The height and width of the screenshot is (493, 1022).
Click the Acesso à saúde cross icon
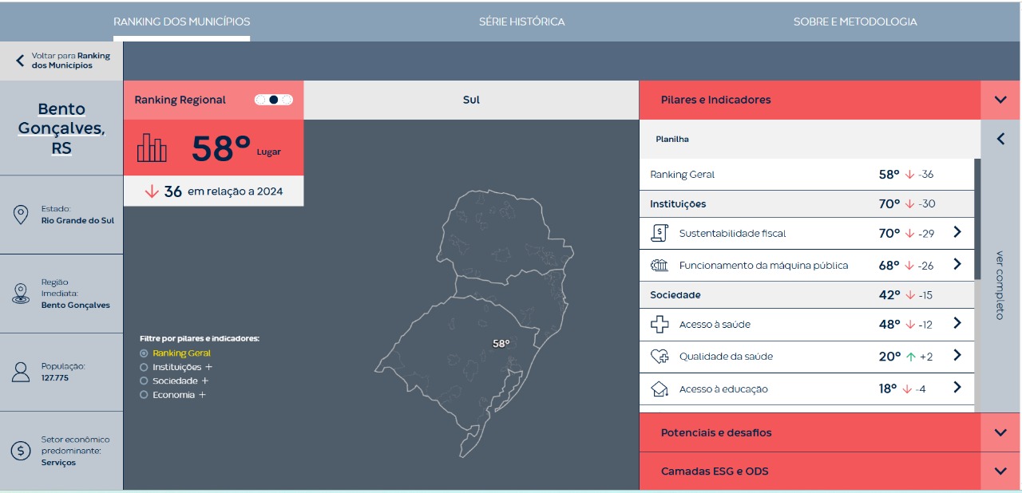pos(660,325)
